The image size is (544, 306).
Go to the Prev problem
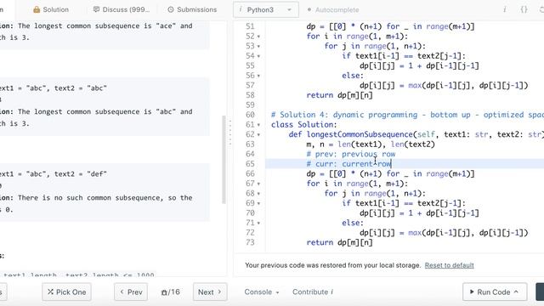tap(131, 292)
